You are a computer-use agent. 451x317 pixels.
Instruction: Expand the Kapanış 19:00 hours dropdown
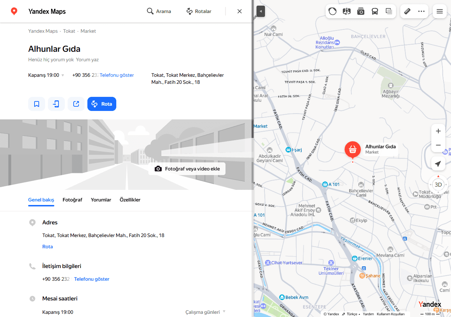coord(63,75)
